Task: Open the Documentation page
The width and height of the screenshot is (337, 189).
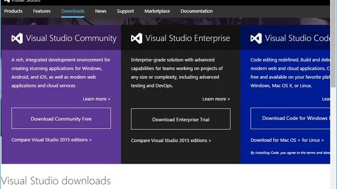Action: click(196, 11)
